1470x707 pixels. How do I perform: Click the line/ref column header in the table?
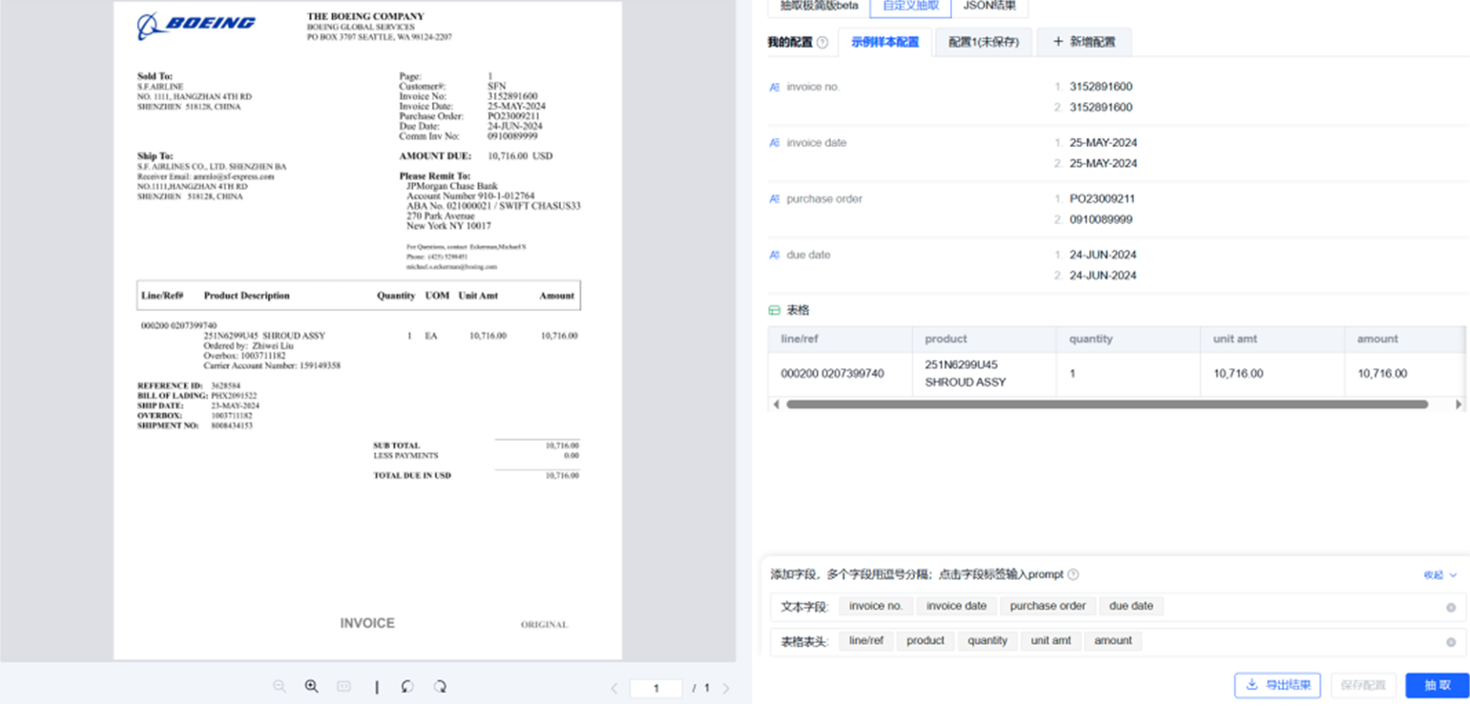840,340
